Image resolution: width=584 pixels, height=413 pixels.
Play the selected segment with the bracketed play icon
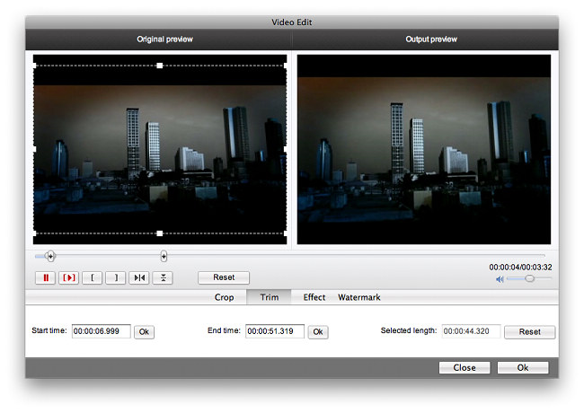pyautogui.click(x=69, y=278)
